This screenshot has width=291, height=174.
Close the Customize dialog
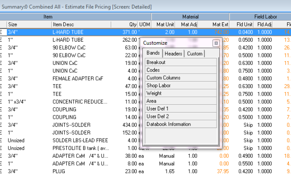click(216, 43)
